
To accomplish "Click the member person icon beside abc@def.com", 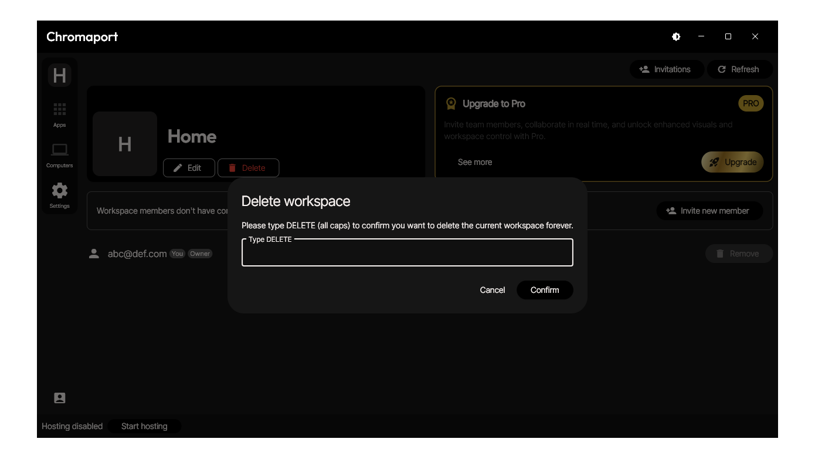I will (x=94, y=254).
